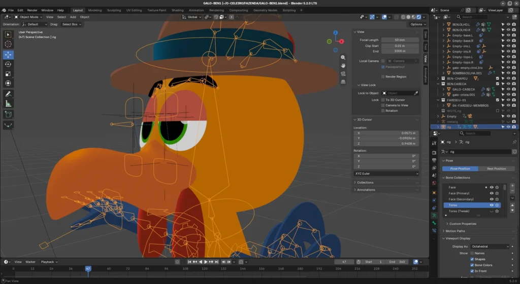Open the XYZ Euler rotation mode dropdown
Screen dimensions: 520x284
point(386,174)
